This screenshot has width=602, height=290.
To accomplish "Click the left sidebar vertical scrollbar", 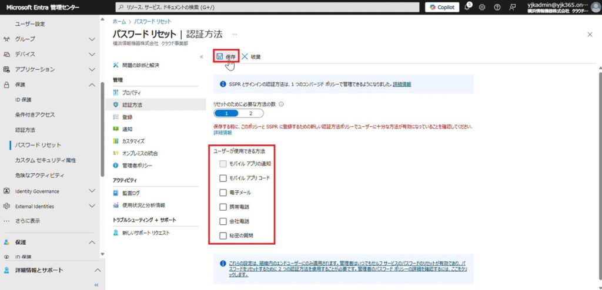I will [x=102, y=130].
